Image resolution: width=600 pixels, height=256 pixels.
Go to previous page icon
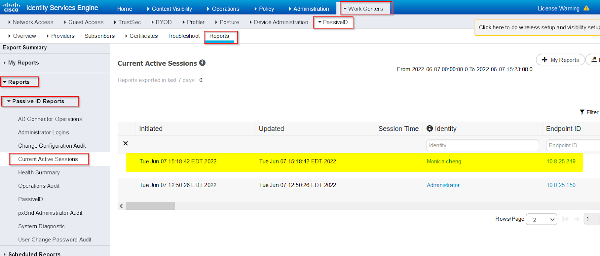[577, 219]
